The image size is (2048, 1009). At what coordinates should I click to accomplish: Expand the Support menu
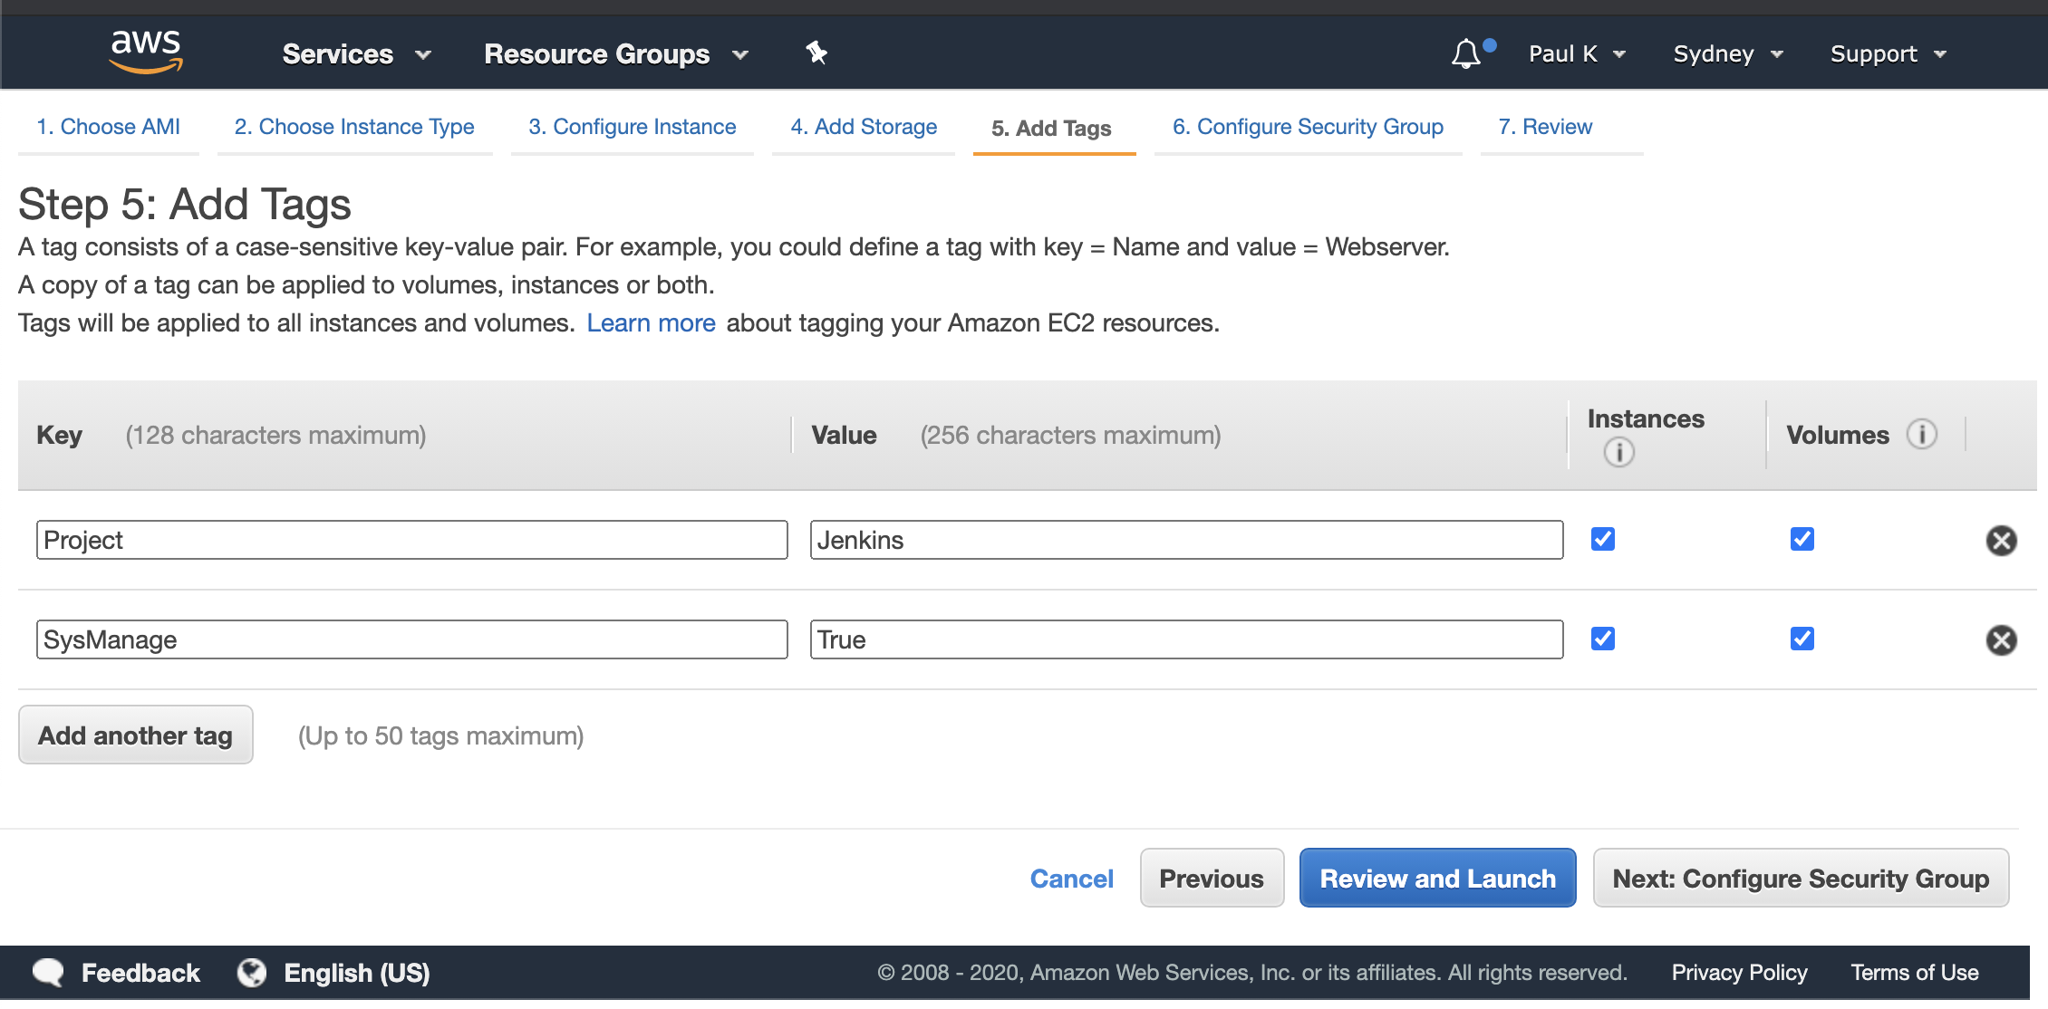click(1889, 53)
